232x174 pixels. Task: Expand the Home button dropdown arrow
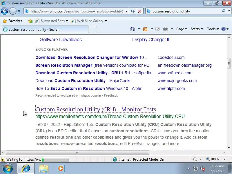(139, 29)
